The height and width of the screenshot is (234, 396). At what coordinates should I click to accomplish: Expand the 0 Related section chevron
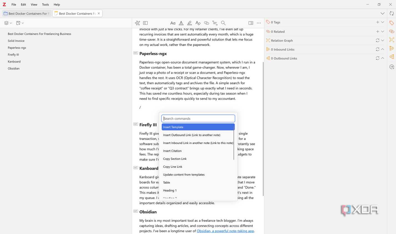point(383,32)
